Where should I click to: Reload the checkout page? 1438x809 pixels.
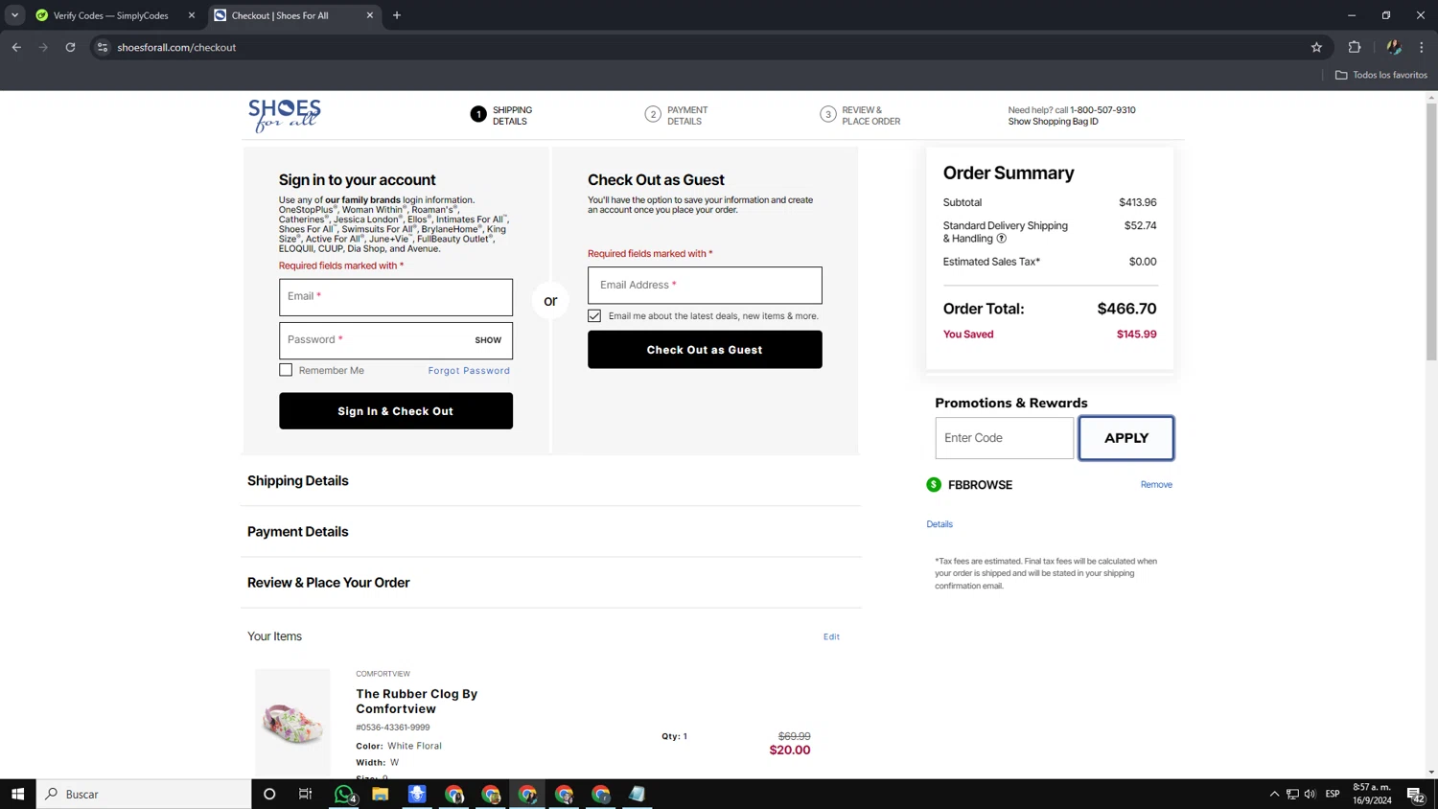(70, 47)
